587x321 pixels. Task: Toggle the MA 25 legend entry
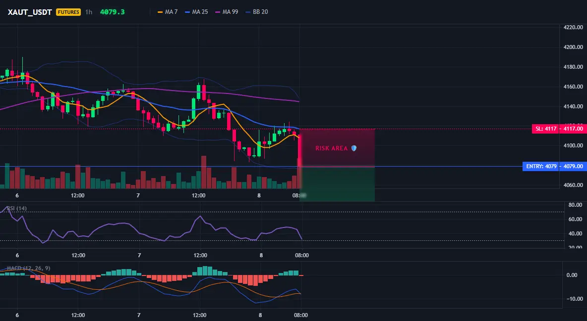196,12
